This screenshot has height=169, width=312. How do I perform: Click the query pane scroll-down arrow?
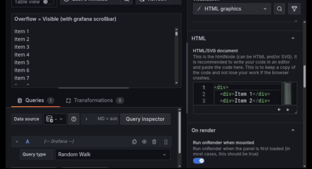[x=179, y=166]
